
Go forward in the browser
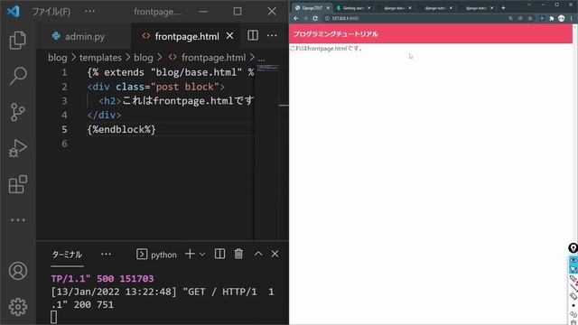click(x=305, y=18)
